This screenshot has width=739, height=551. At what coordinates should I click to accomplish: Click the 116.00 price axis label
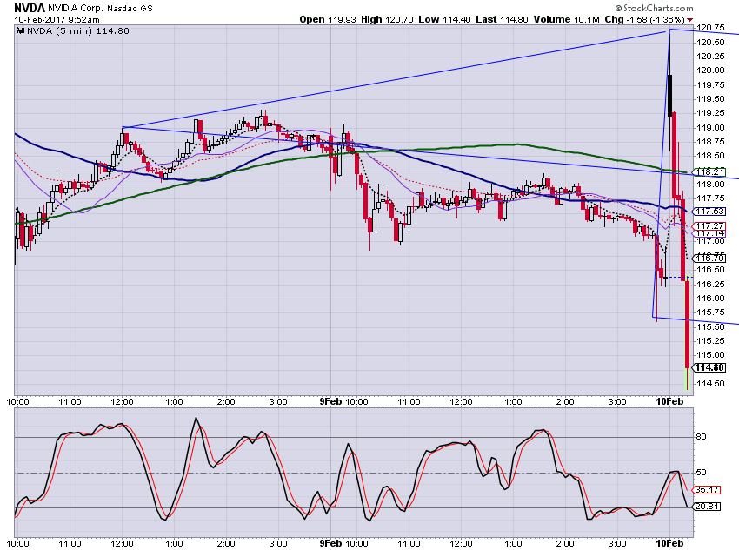coord(710,299)
